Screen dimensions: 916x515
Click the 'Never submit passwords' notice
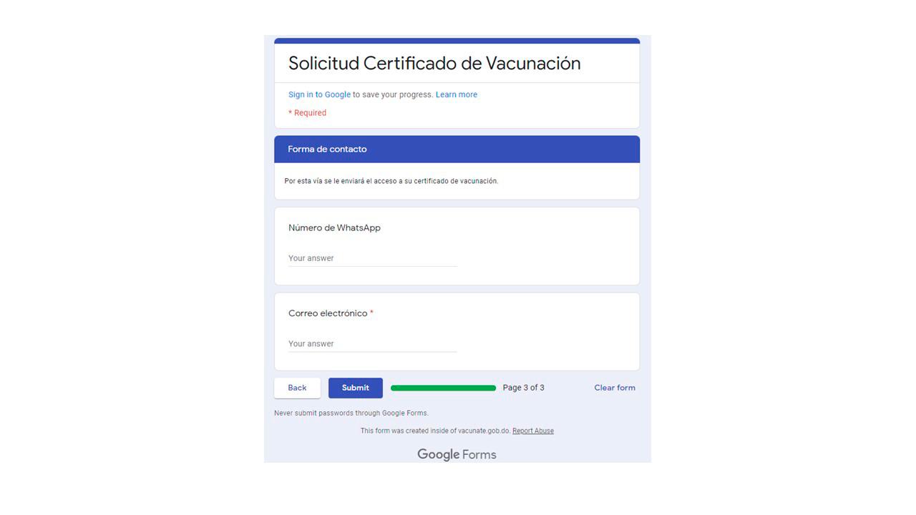click(351, 413)
